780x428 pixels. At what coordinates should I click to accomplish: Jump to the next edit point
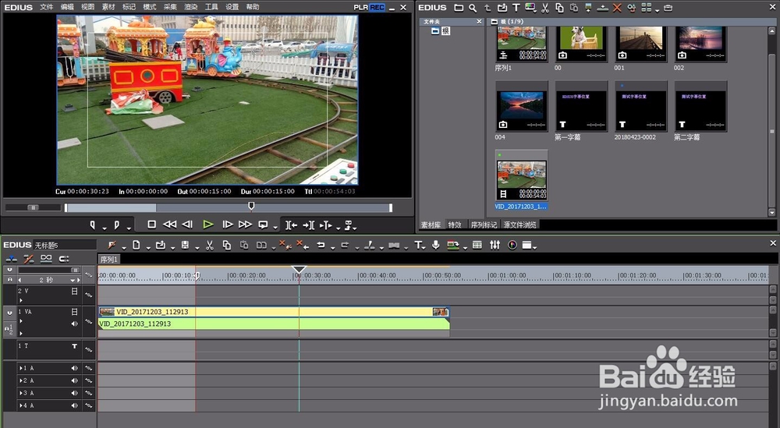[x=308, y=225]
